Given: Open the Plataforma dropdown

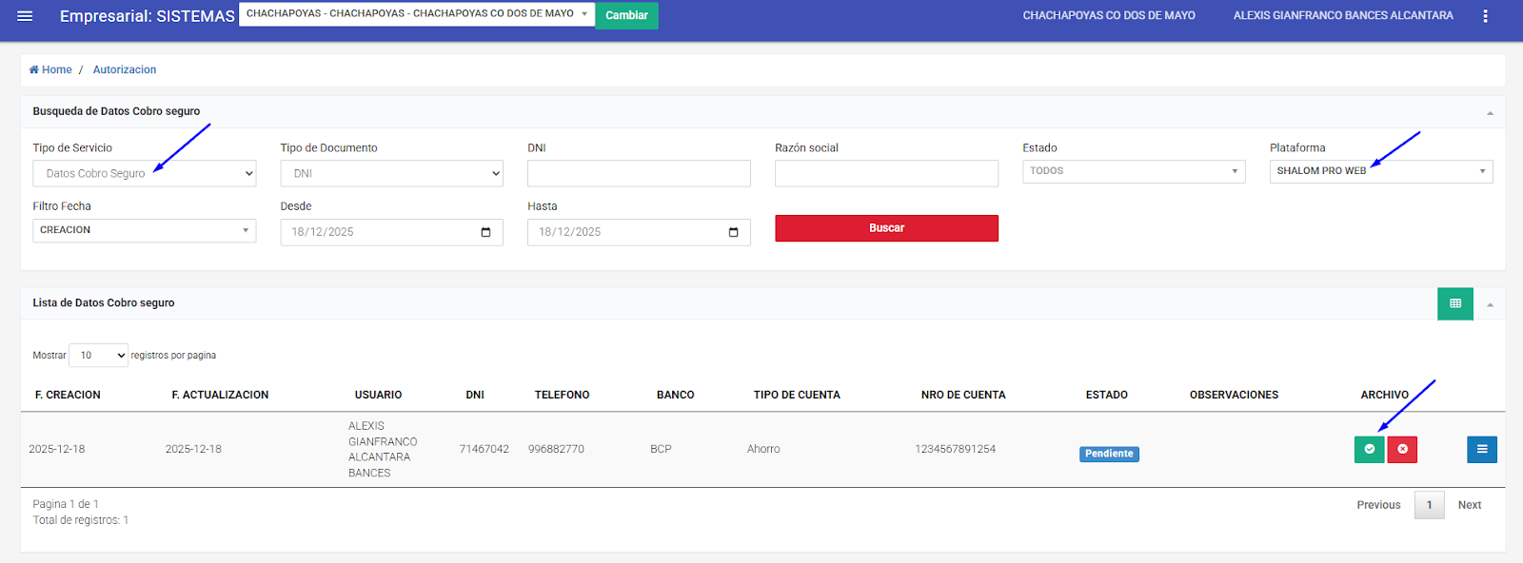Looking at the screenshot, I should click(x=1380, y=171).
